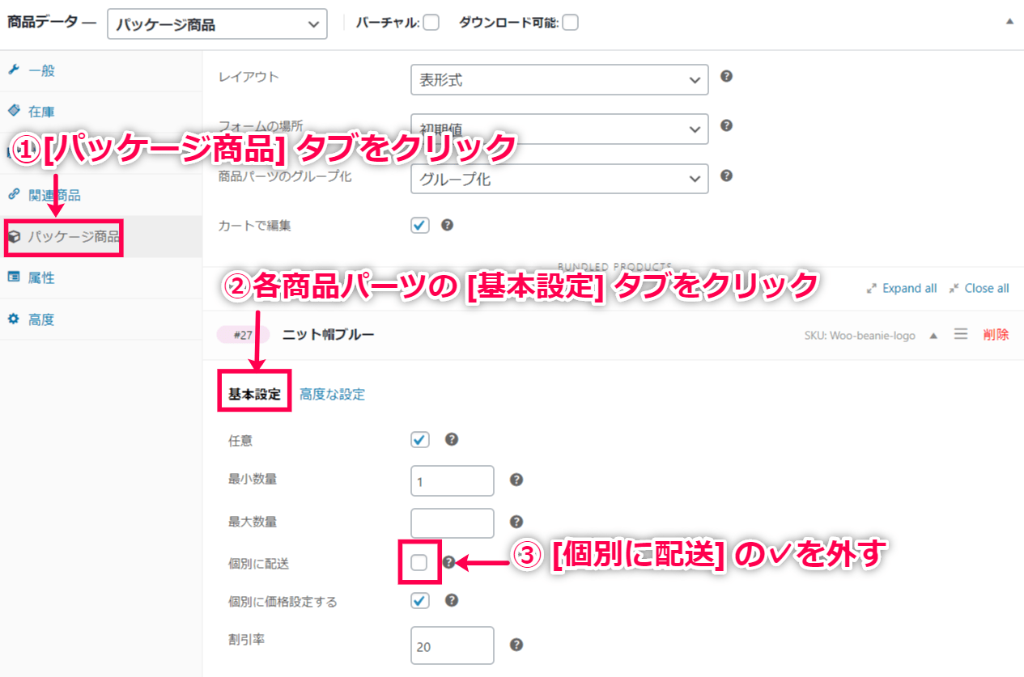Collapse the ニット帽ブルー item with triangle arrow
Viewport: 1024px width, 677px height.
pyautogui.click(x=933, y=335)
